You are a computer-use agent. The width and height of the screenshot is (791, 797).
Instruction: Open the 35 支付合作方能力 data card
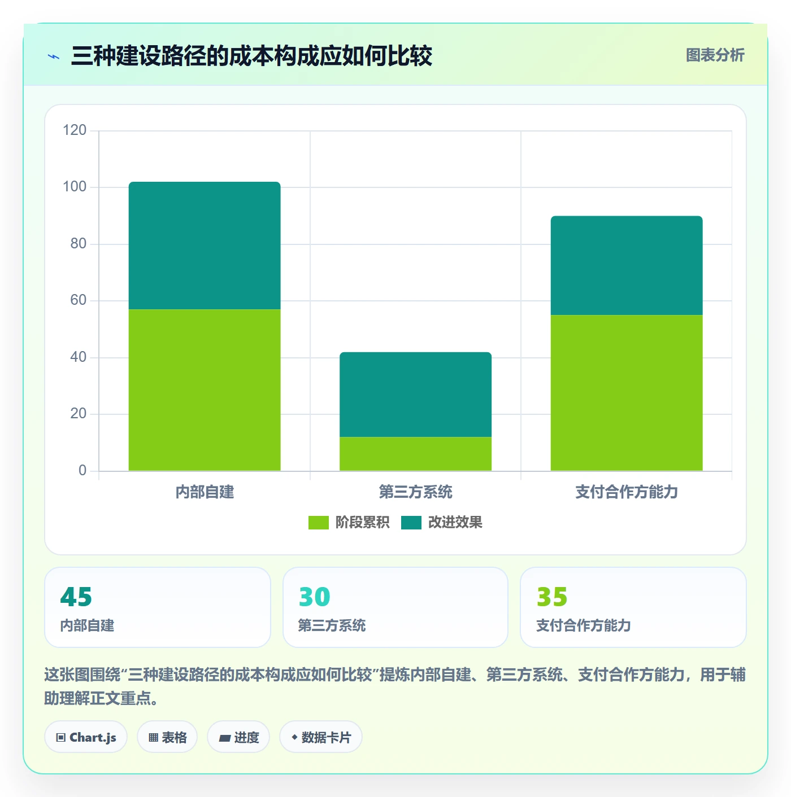[633, 607]
